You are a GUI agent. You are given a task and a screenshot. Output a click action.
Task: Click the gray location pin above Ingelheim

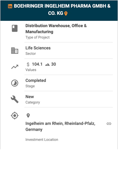click(x=28, y=116)
